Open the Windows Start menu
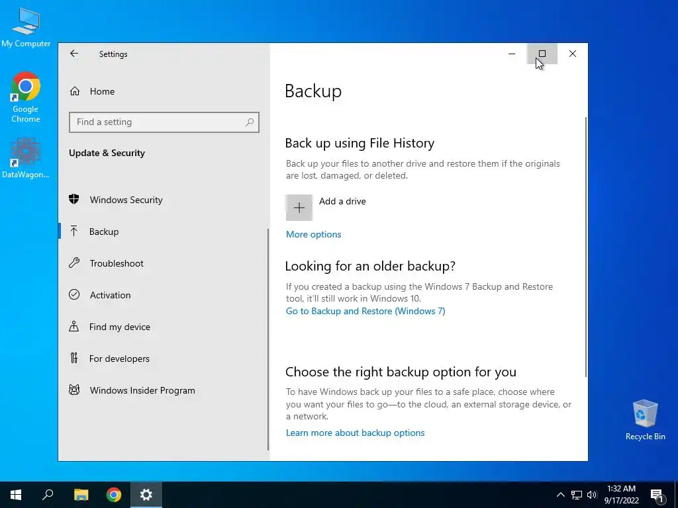 (16, 495)
